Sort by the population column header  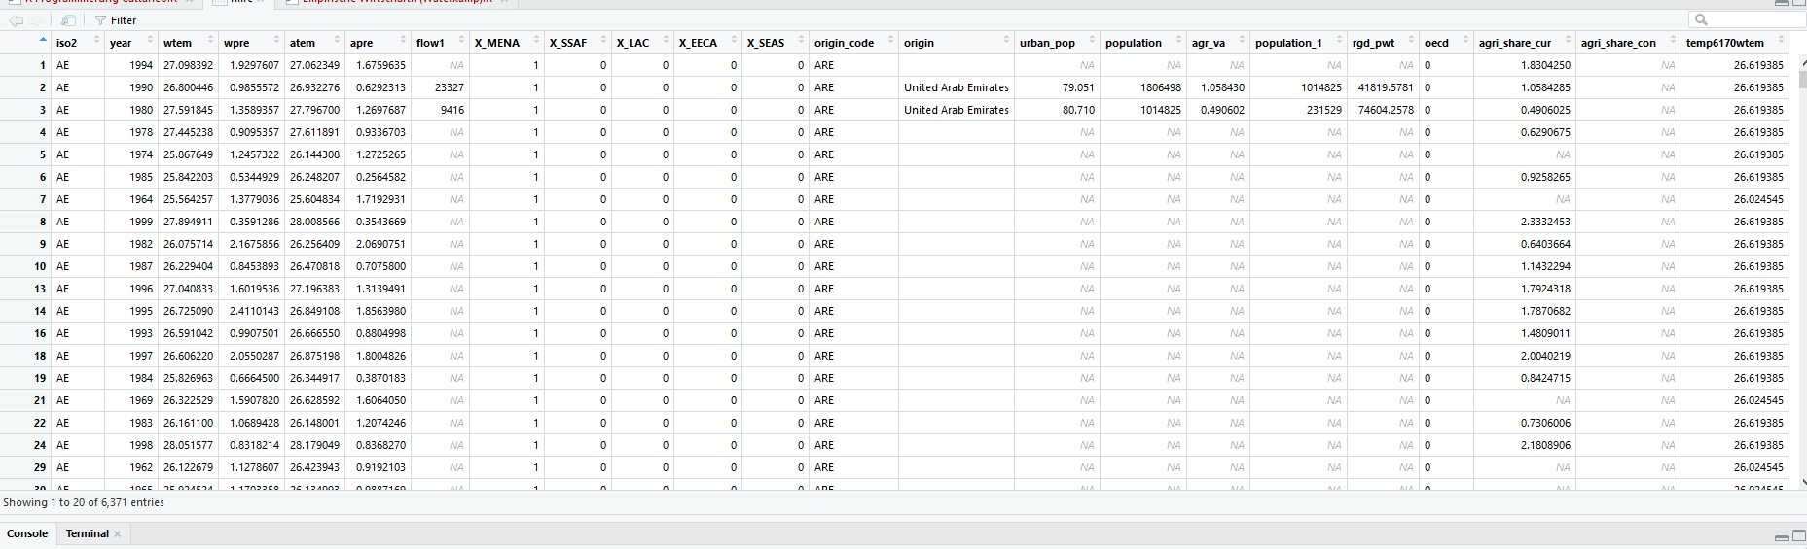[x=1133, y=43]
